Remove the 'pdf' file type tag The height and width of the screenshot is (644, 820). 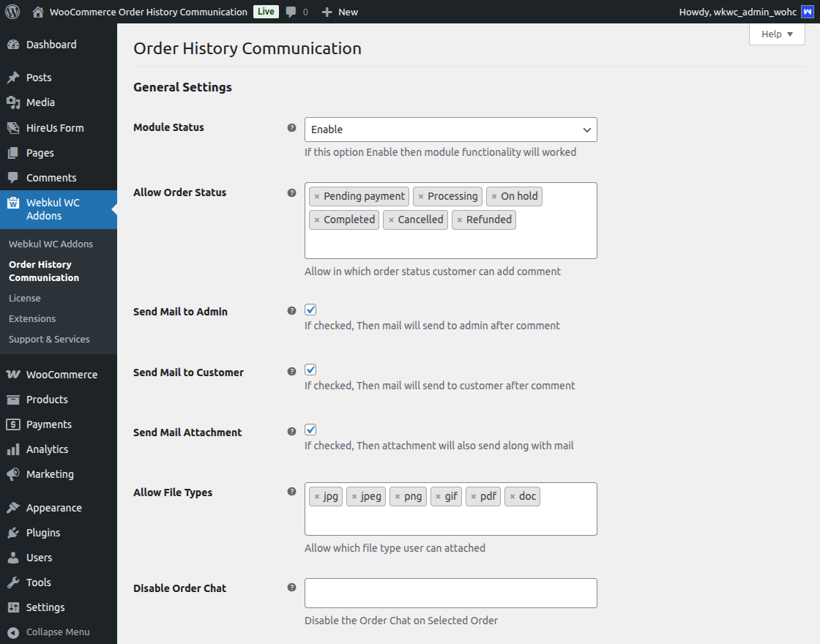473,497
